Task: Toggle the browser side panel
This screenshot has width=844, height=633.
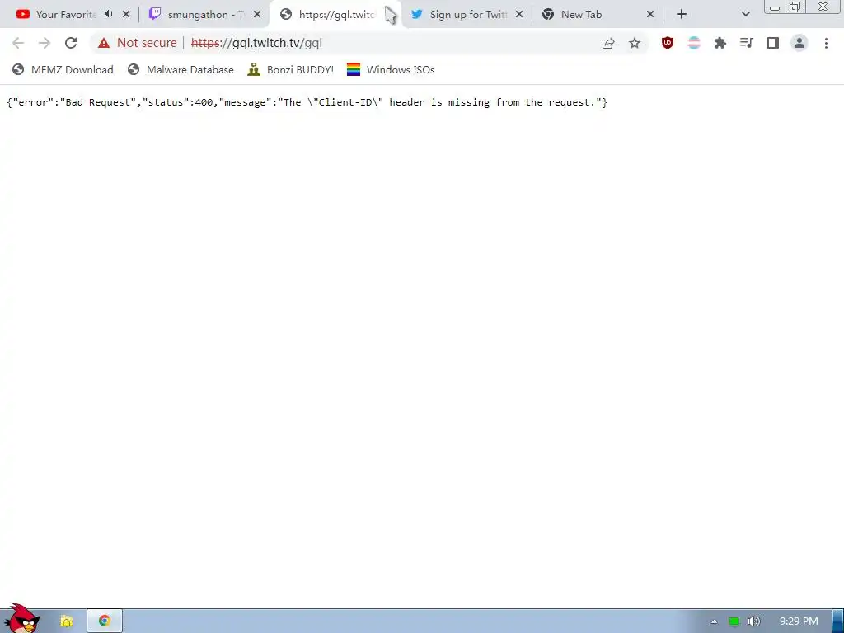Action: [x=773, y=43]
